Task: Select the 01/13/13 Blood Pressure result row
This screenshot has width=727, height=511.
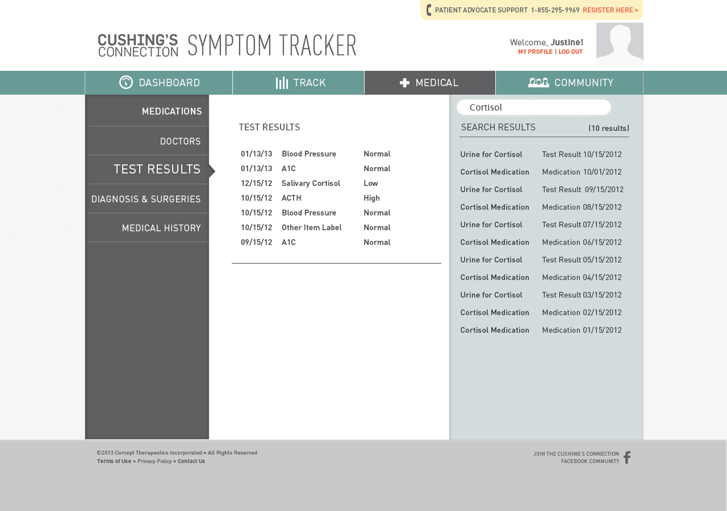Action: [x=315, y=154]
